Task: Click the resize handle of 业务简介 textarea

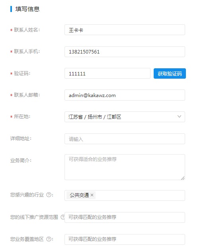Action: [x=183, y=178]
